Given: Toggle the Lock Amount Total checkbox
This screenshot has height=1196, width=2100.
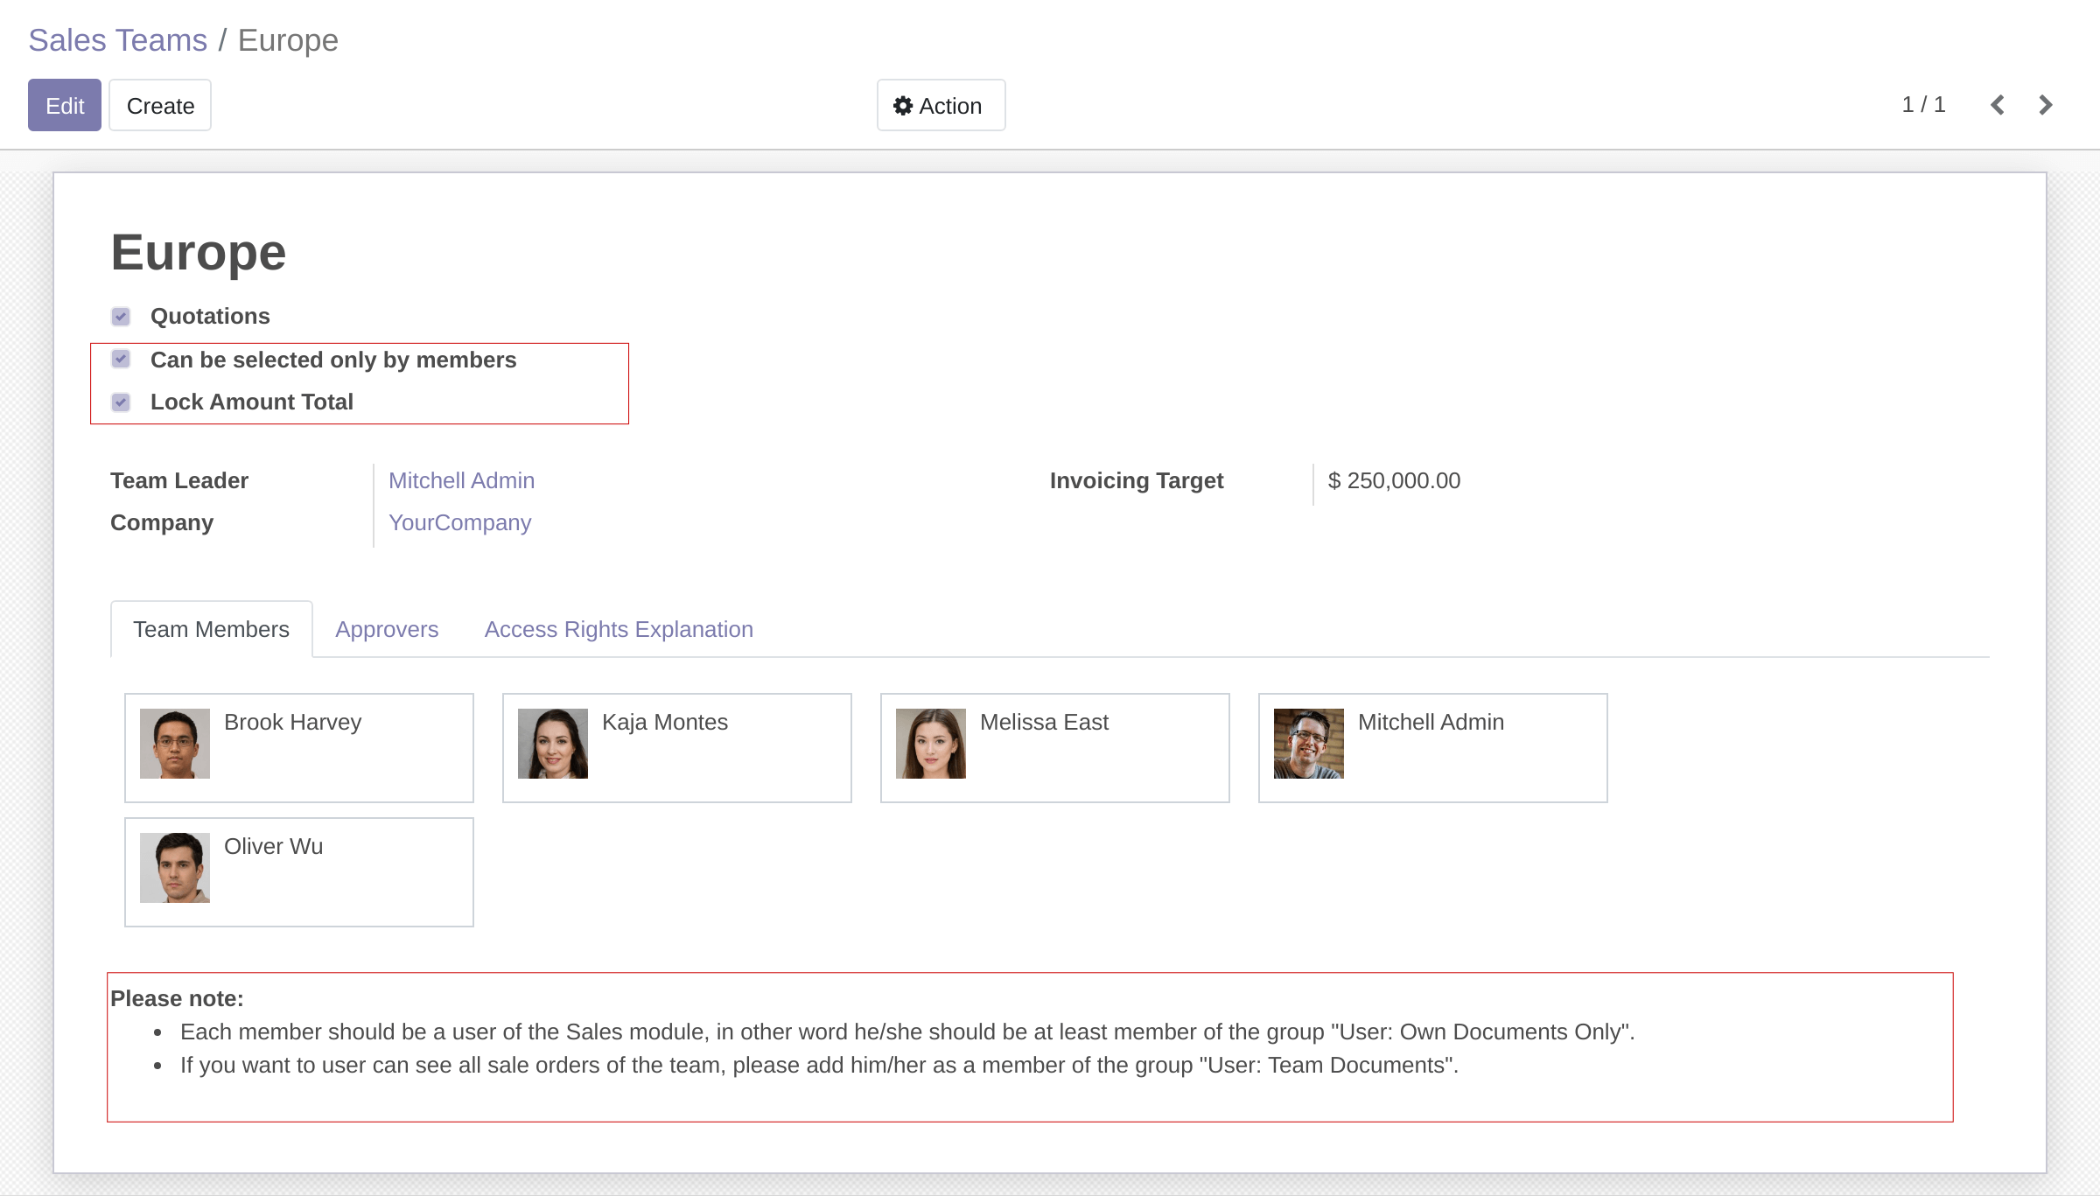Looking at the screenshot, I should pos(121,402).
